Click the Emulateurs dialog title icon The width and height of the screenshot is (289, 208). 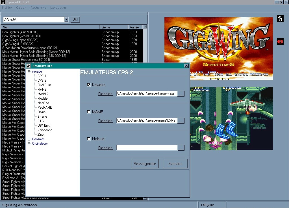tap(29, 66)
